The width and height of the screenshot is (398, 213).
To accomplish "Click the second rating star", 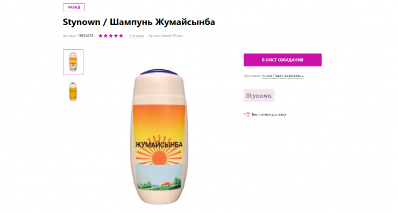I will click(105, 36).
